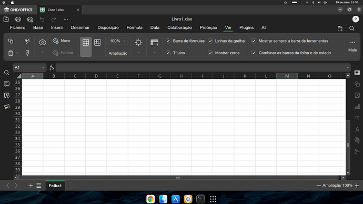Open text art settings icon in right sidebar

(x=357, y=129)
